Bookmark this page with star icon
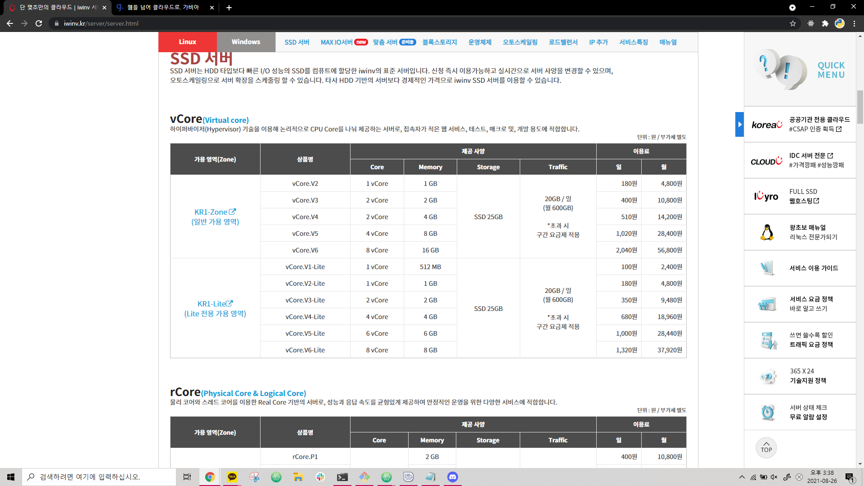The width and height of the screenshot is (864, 486). [793, 23]
